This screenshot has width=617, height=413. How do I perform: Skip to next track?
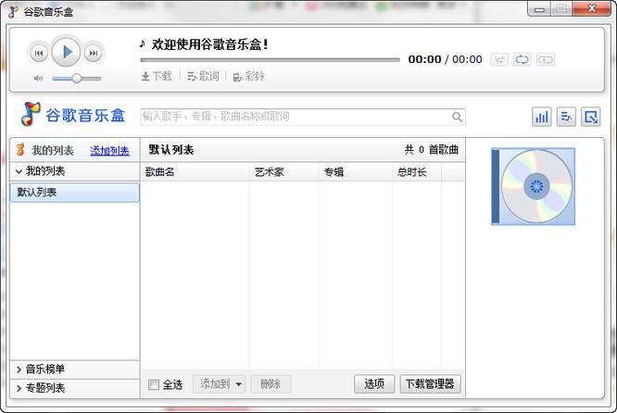94,53
